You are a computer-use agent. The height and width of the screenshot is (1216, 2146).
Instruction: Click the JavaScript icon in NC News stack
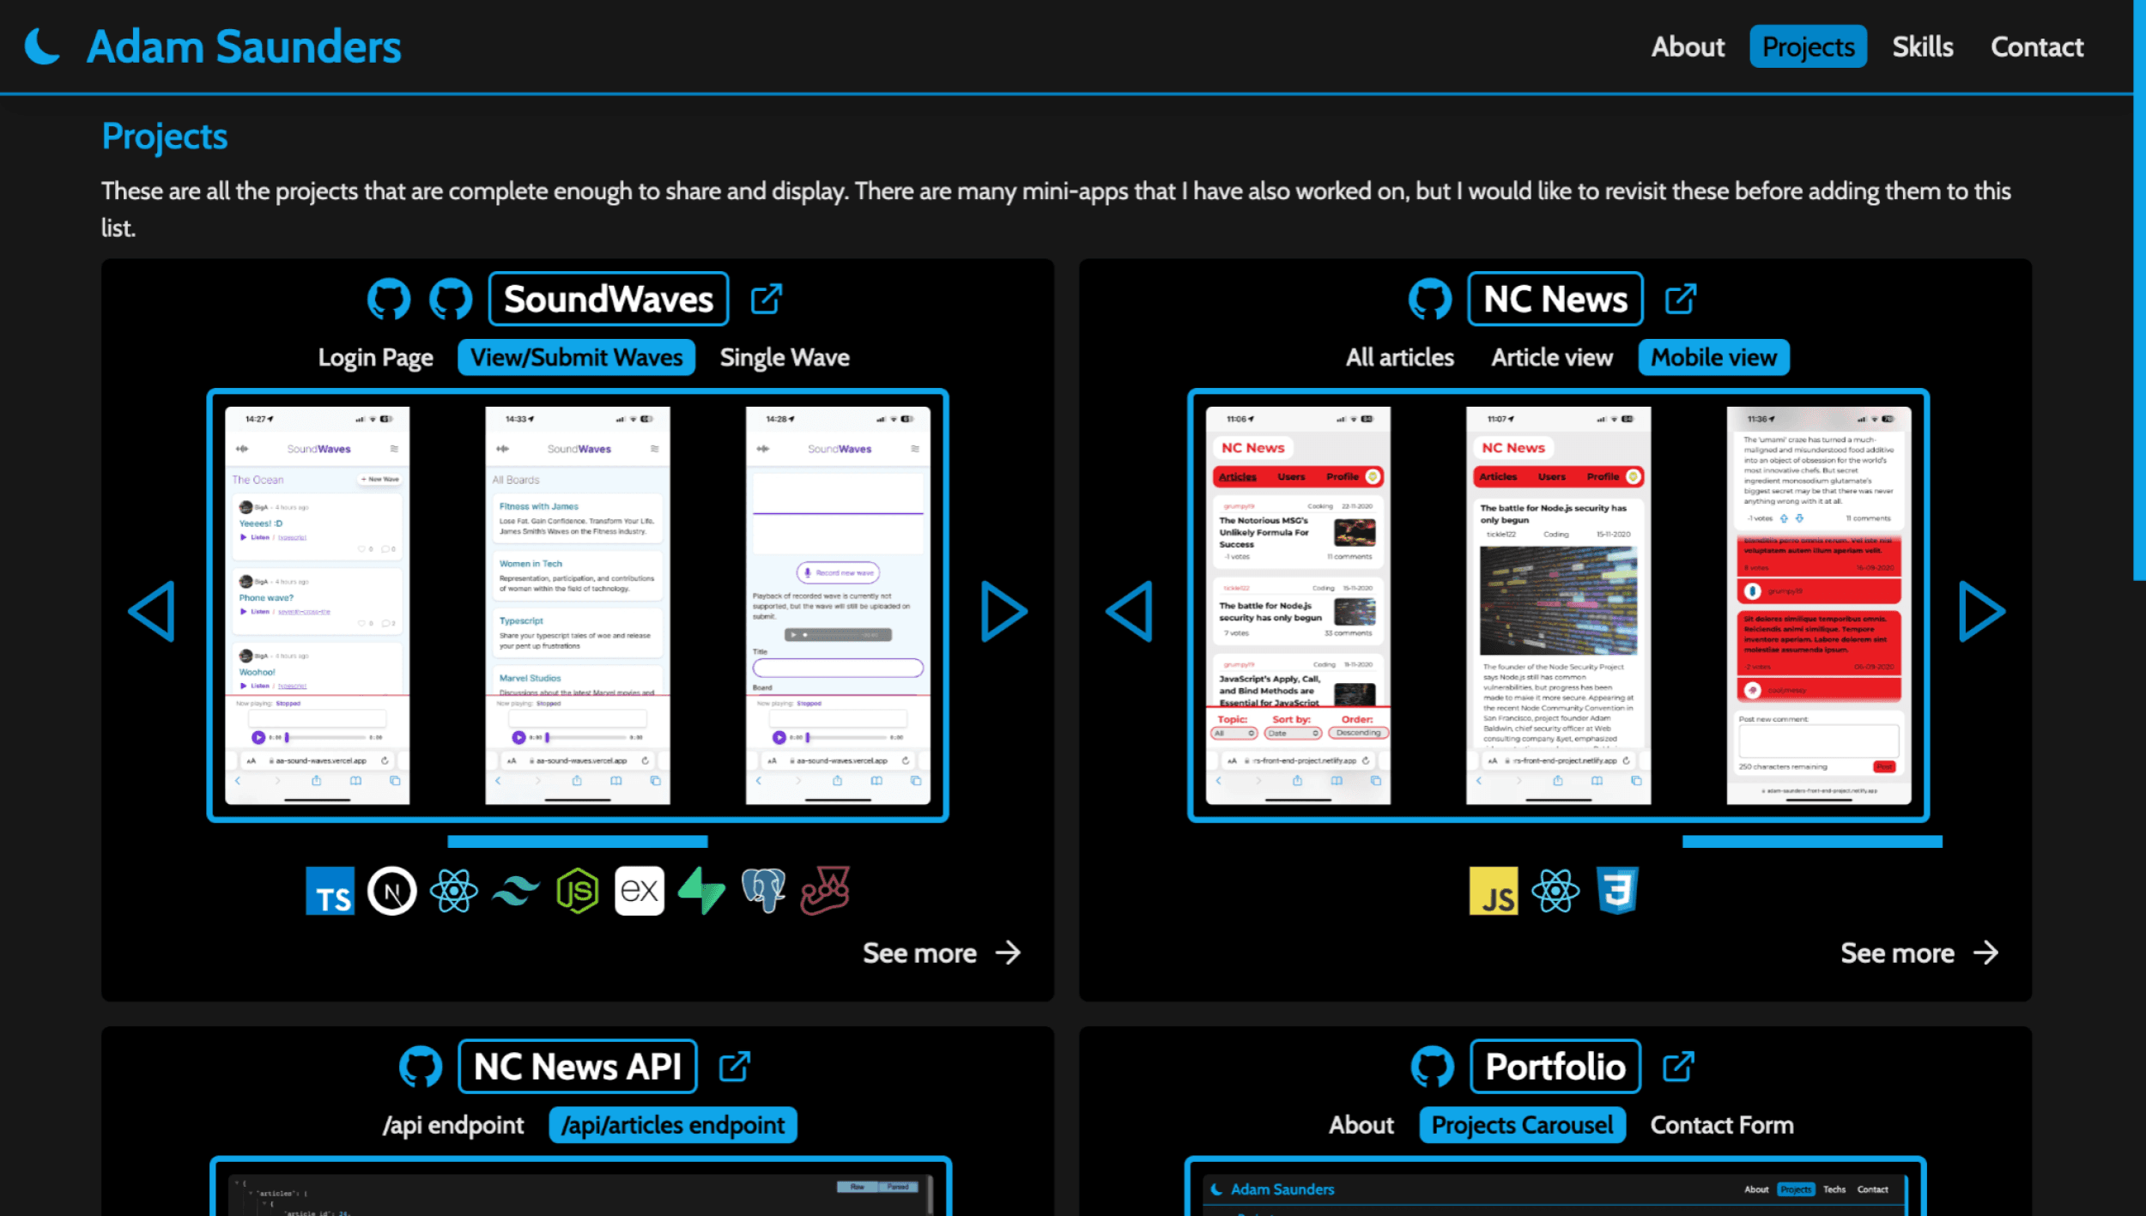(1496, 890)
